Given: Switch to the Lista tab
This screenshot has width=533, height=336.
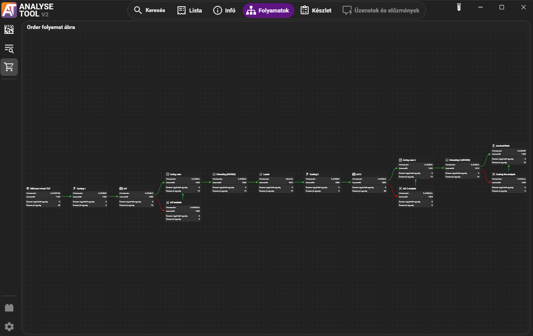Looking at the screenshot, I should pos(190,10).
